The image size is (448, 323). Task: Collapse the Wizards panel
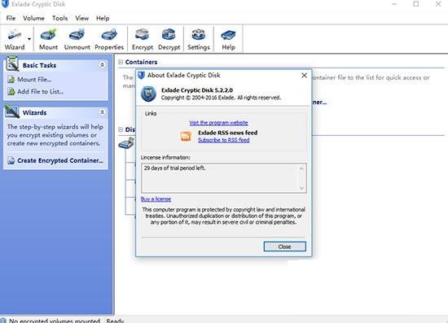tap(102, 112)
